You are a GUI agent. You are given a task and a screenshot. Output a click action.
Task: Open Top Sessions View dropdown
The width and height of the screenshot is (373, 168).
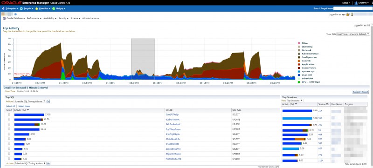tap(295, 101)
